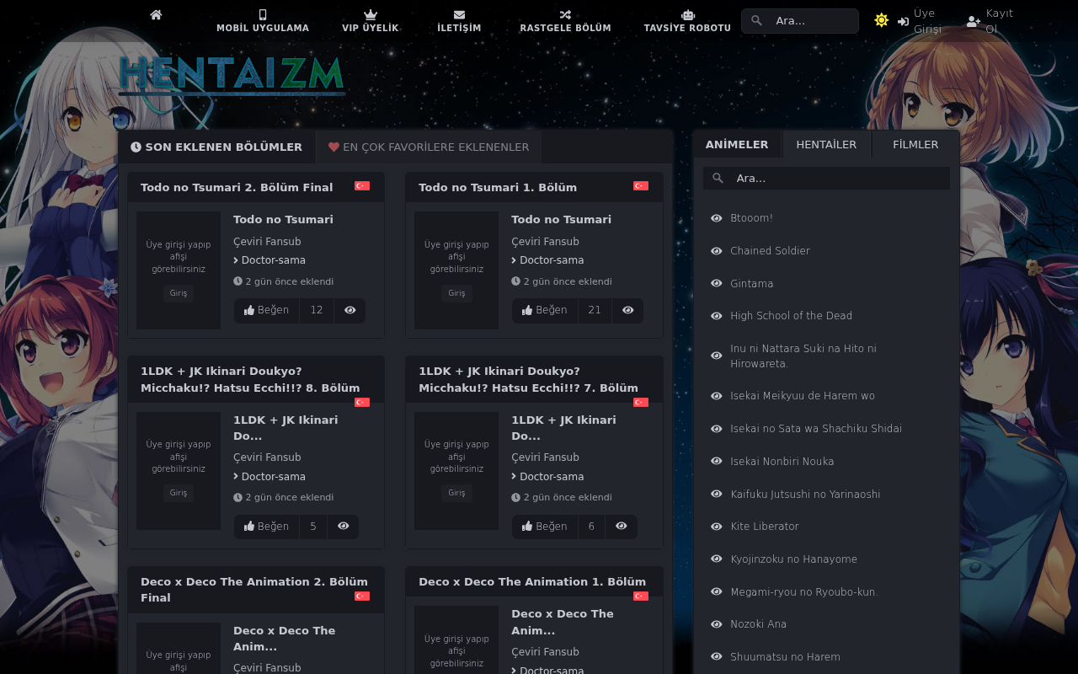Click like count 12 on Todo 2. Bölüm card

coord(317,310)
